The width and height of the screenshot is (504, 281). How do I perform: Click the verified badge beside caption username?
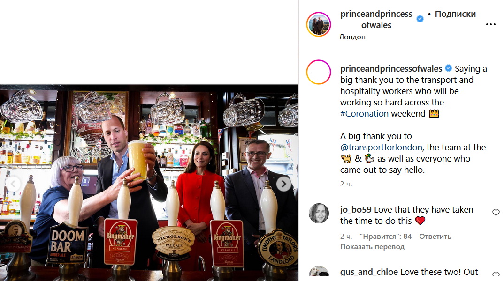click(x=449, y=68)
